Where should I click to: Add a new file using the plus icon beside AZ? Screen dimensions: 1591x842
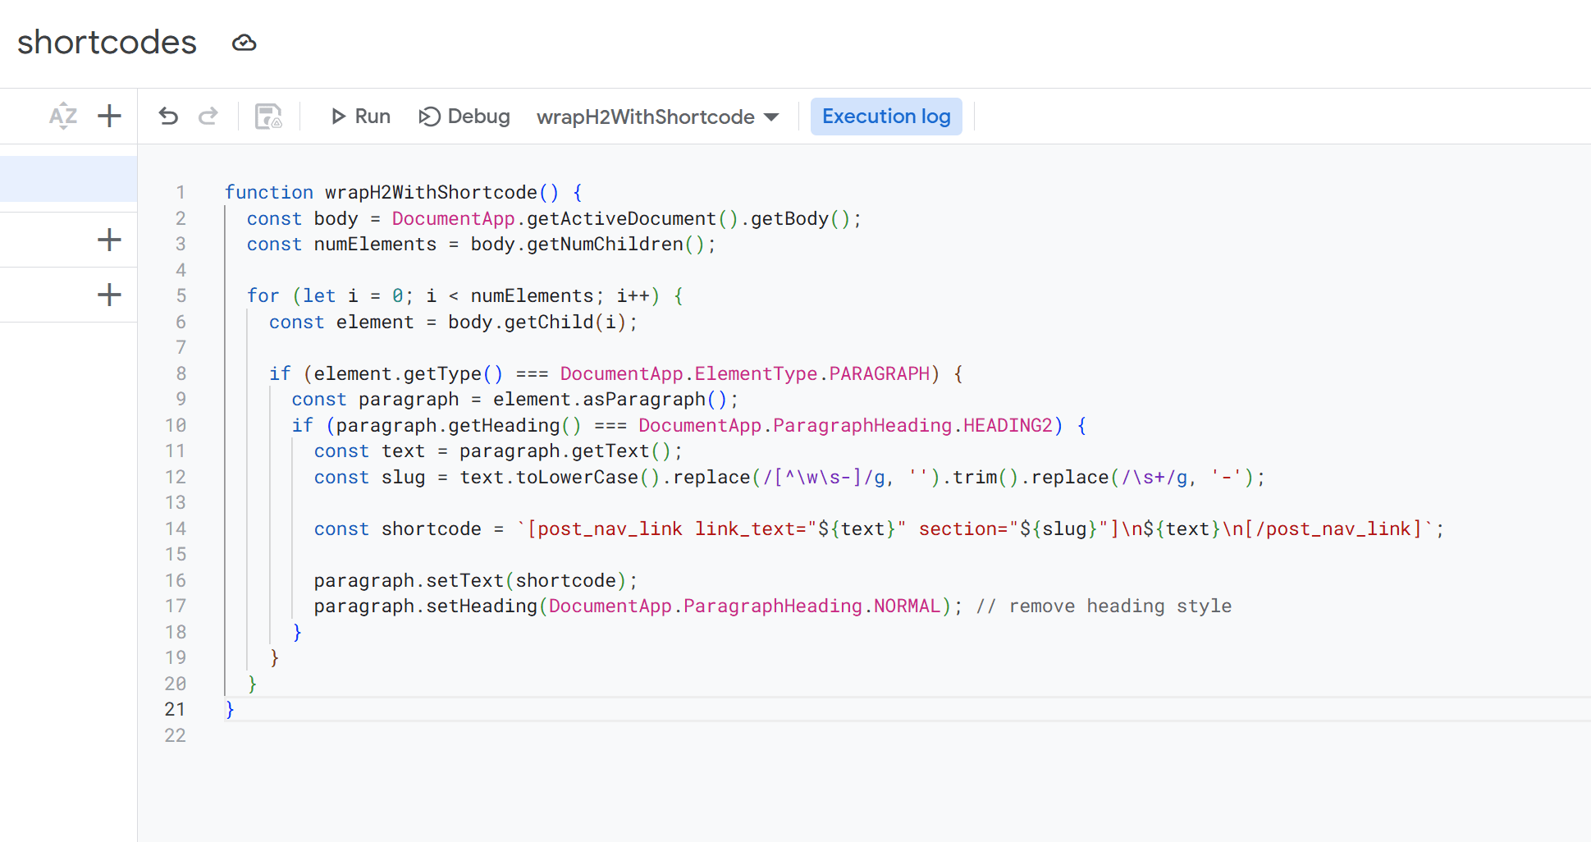(109, 117)
